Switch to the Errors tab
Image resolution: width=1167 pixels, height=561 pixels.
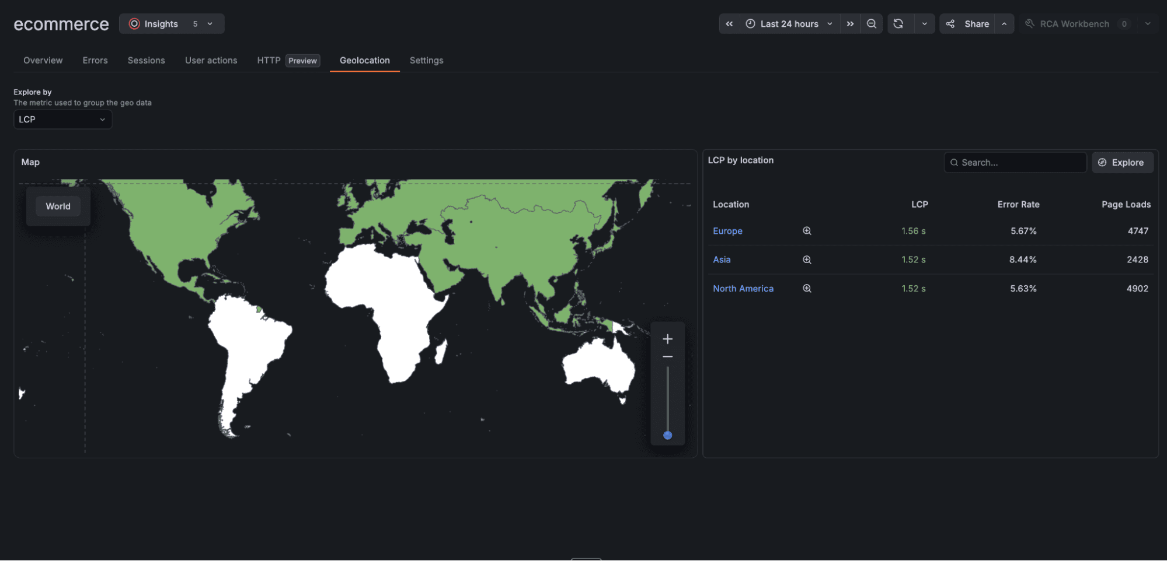coord(95,60)
